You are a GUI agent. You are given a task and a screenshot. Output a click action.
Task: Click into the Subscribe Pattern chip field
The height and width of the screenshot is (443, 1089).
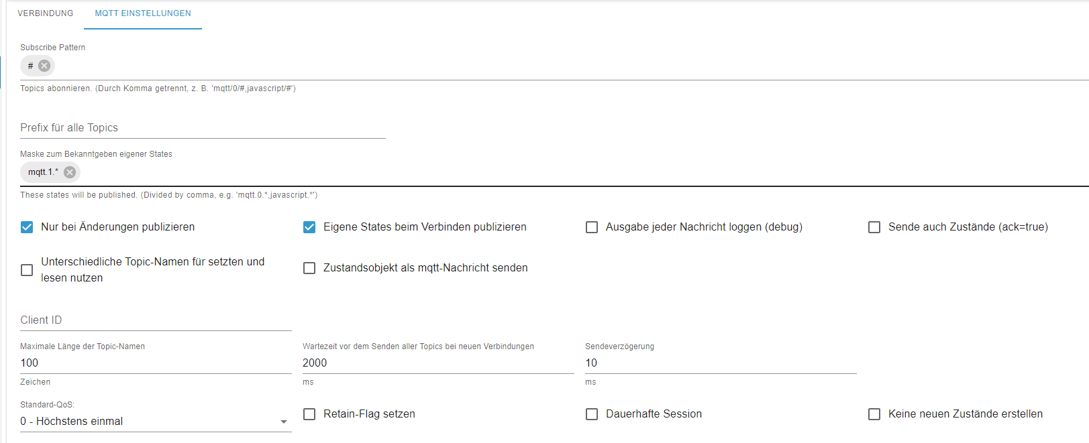537,66
